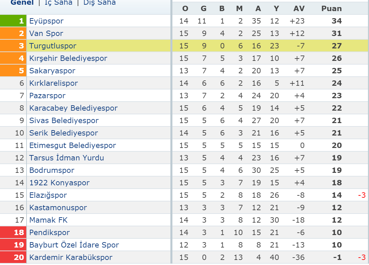369x265 pixels.
Task: Open the Van Spor team link
Action: tap(46, 33)
